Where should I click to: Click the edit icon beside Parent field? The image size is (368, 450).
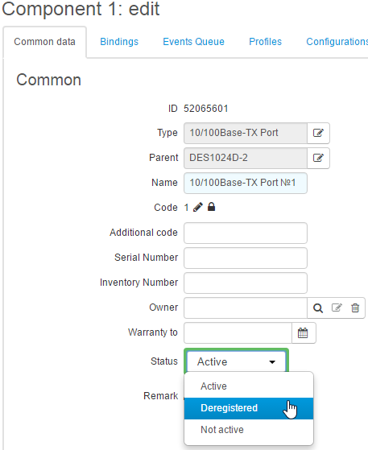[318, 158]
